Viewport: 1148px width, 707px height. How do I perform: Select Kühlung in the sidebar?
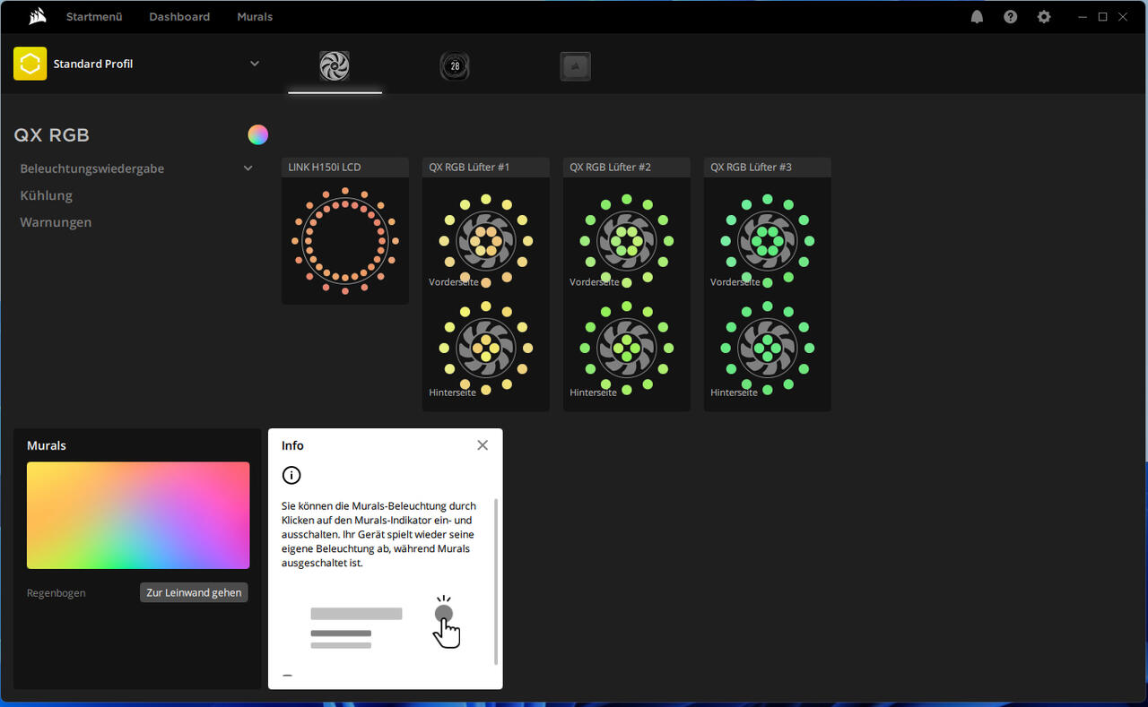[x=47, y=195]
